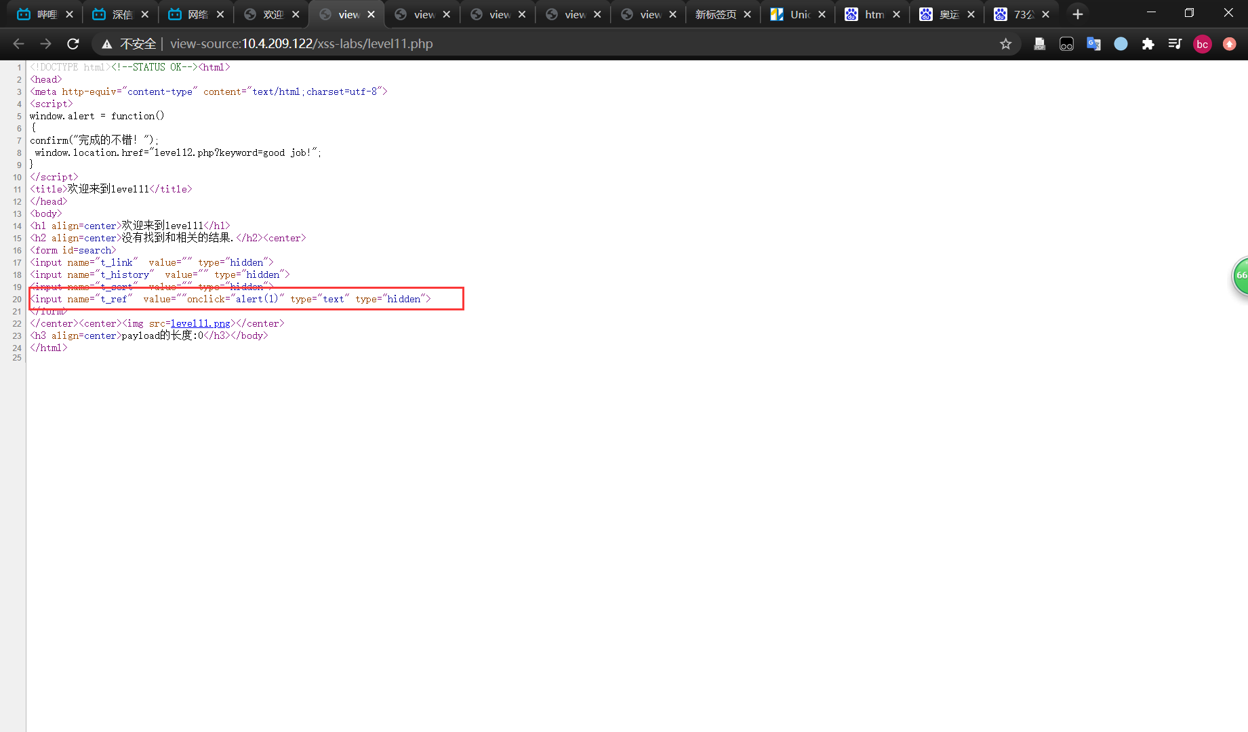Click the title 欢迎来到level11 source line
The width and height of the screenshot is (1248, 732).
point(111,189)
